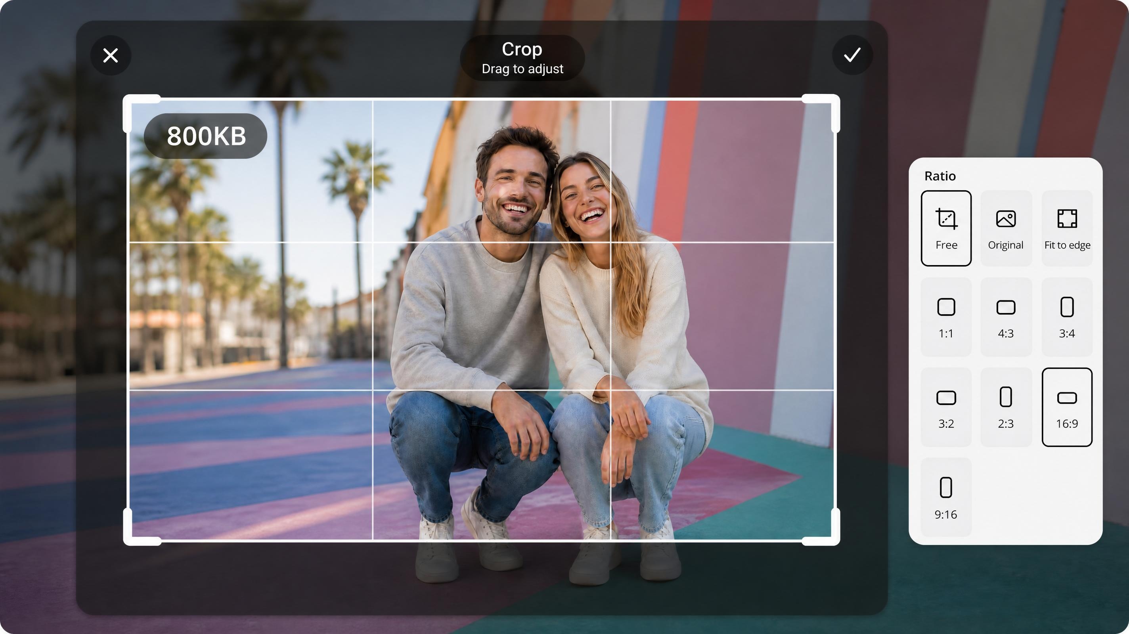Click the Drag to adjust hint
Image resolution: width=1129 pixels, height=634 pixels.
[x=522, y=69]
